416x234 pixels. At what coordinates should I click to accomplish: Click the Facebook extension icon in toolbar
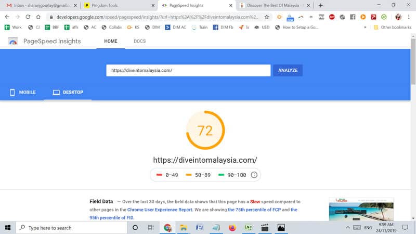click(x=353, y=17)
